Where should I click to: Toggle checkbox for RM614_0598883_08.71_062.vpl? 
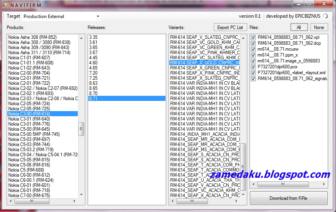(253, 37)
